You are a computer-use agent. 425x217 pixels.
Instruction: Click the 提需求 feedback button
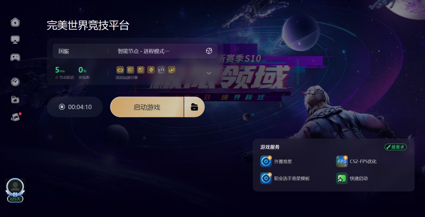pyautogui.click(x=396, y=147)
